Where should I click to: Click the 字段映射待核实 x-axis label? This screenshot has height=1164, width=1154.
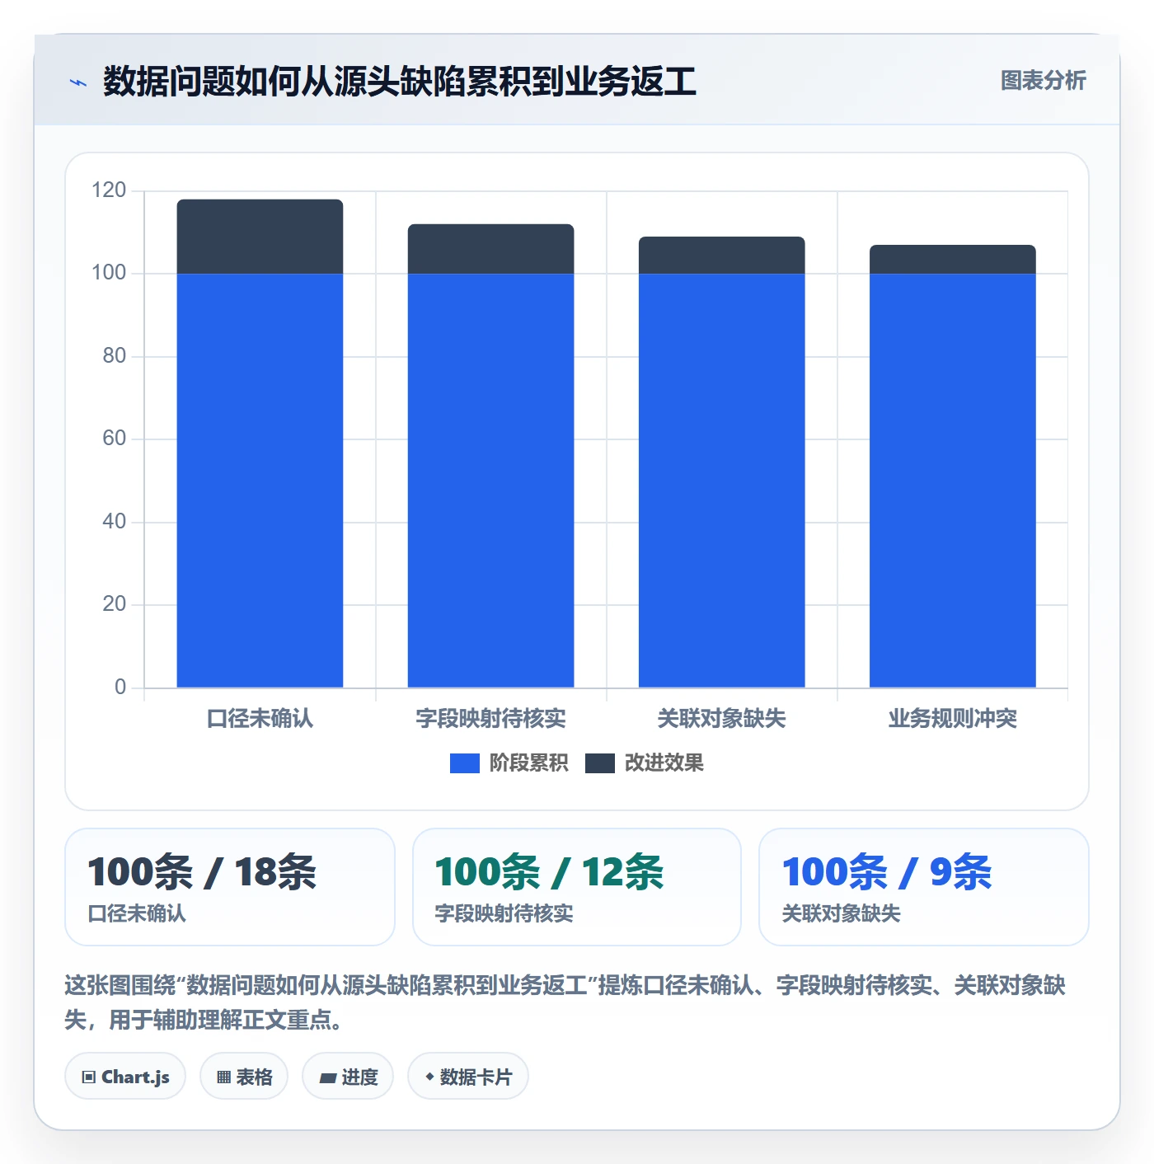tap(490, 719)
